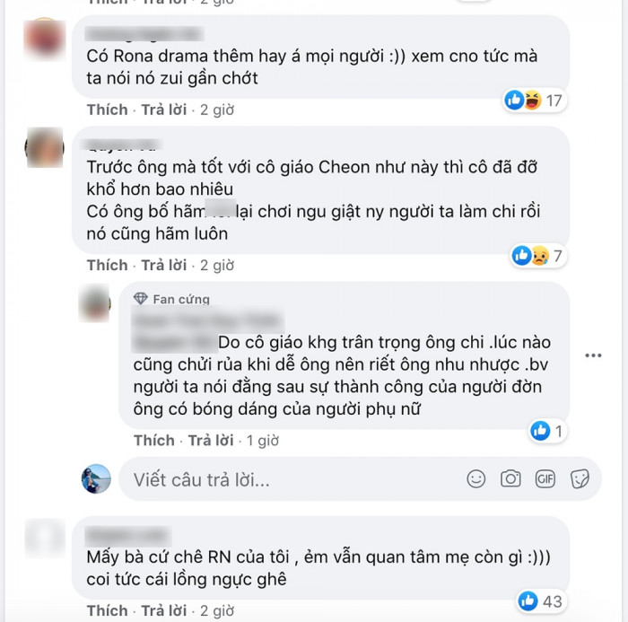Open sticker picker in reply box
Screen dimensions: 628x622
pos(580,478)
